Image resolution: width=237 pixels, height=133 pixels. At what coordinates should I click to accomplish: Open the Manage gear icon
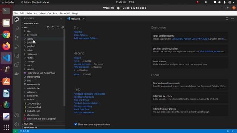pyautogui.click(x=17, y=124)
